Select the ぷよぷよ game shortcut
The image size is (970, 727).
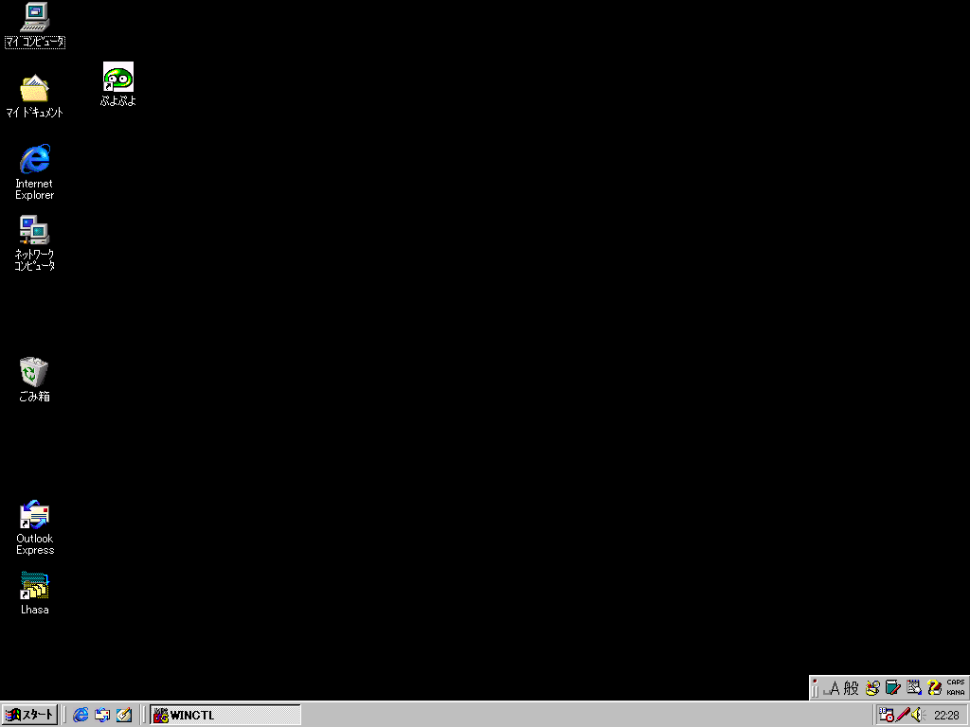tap(118, 84)
